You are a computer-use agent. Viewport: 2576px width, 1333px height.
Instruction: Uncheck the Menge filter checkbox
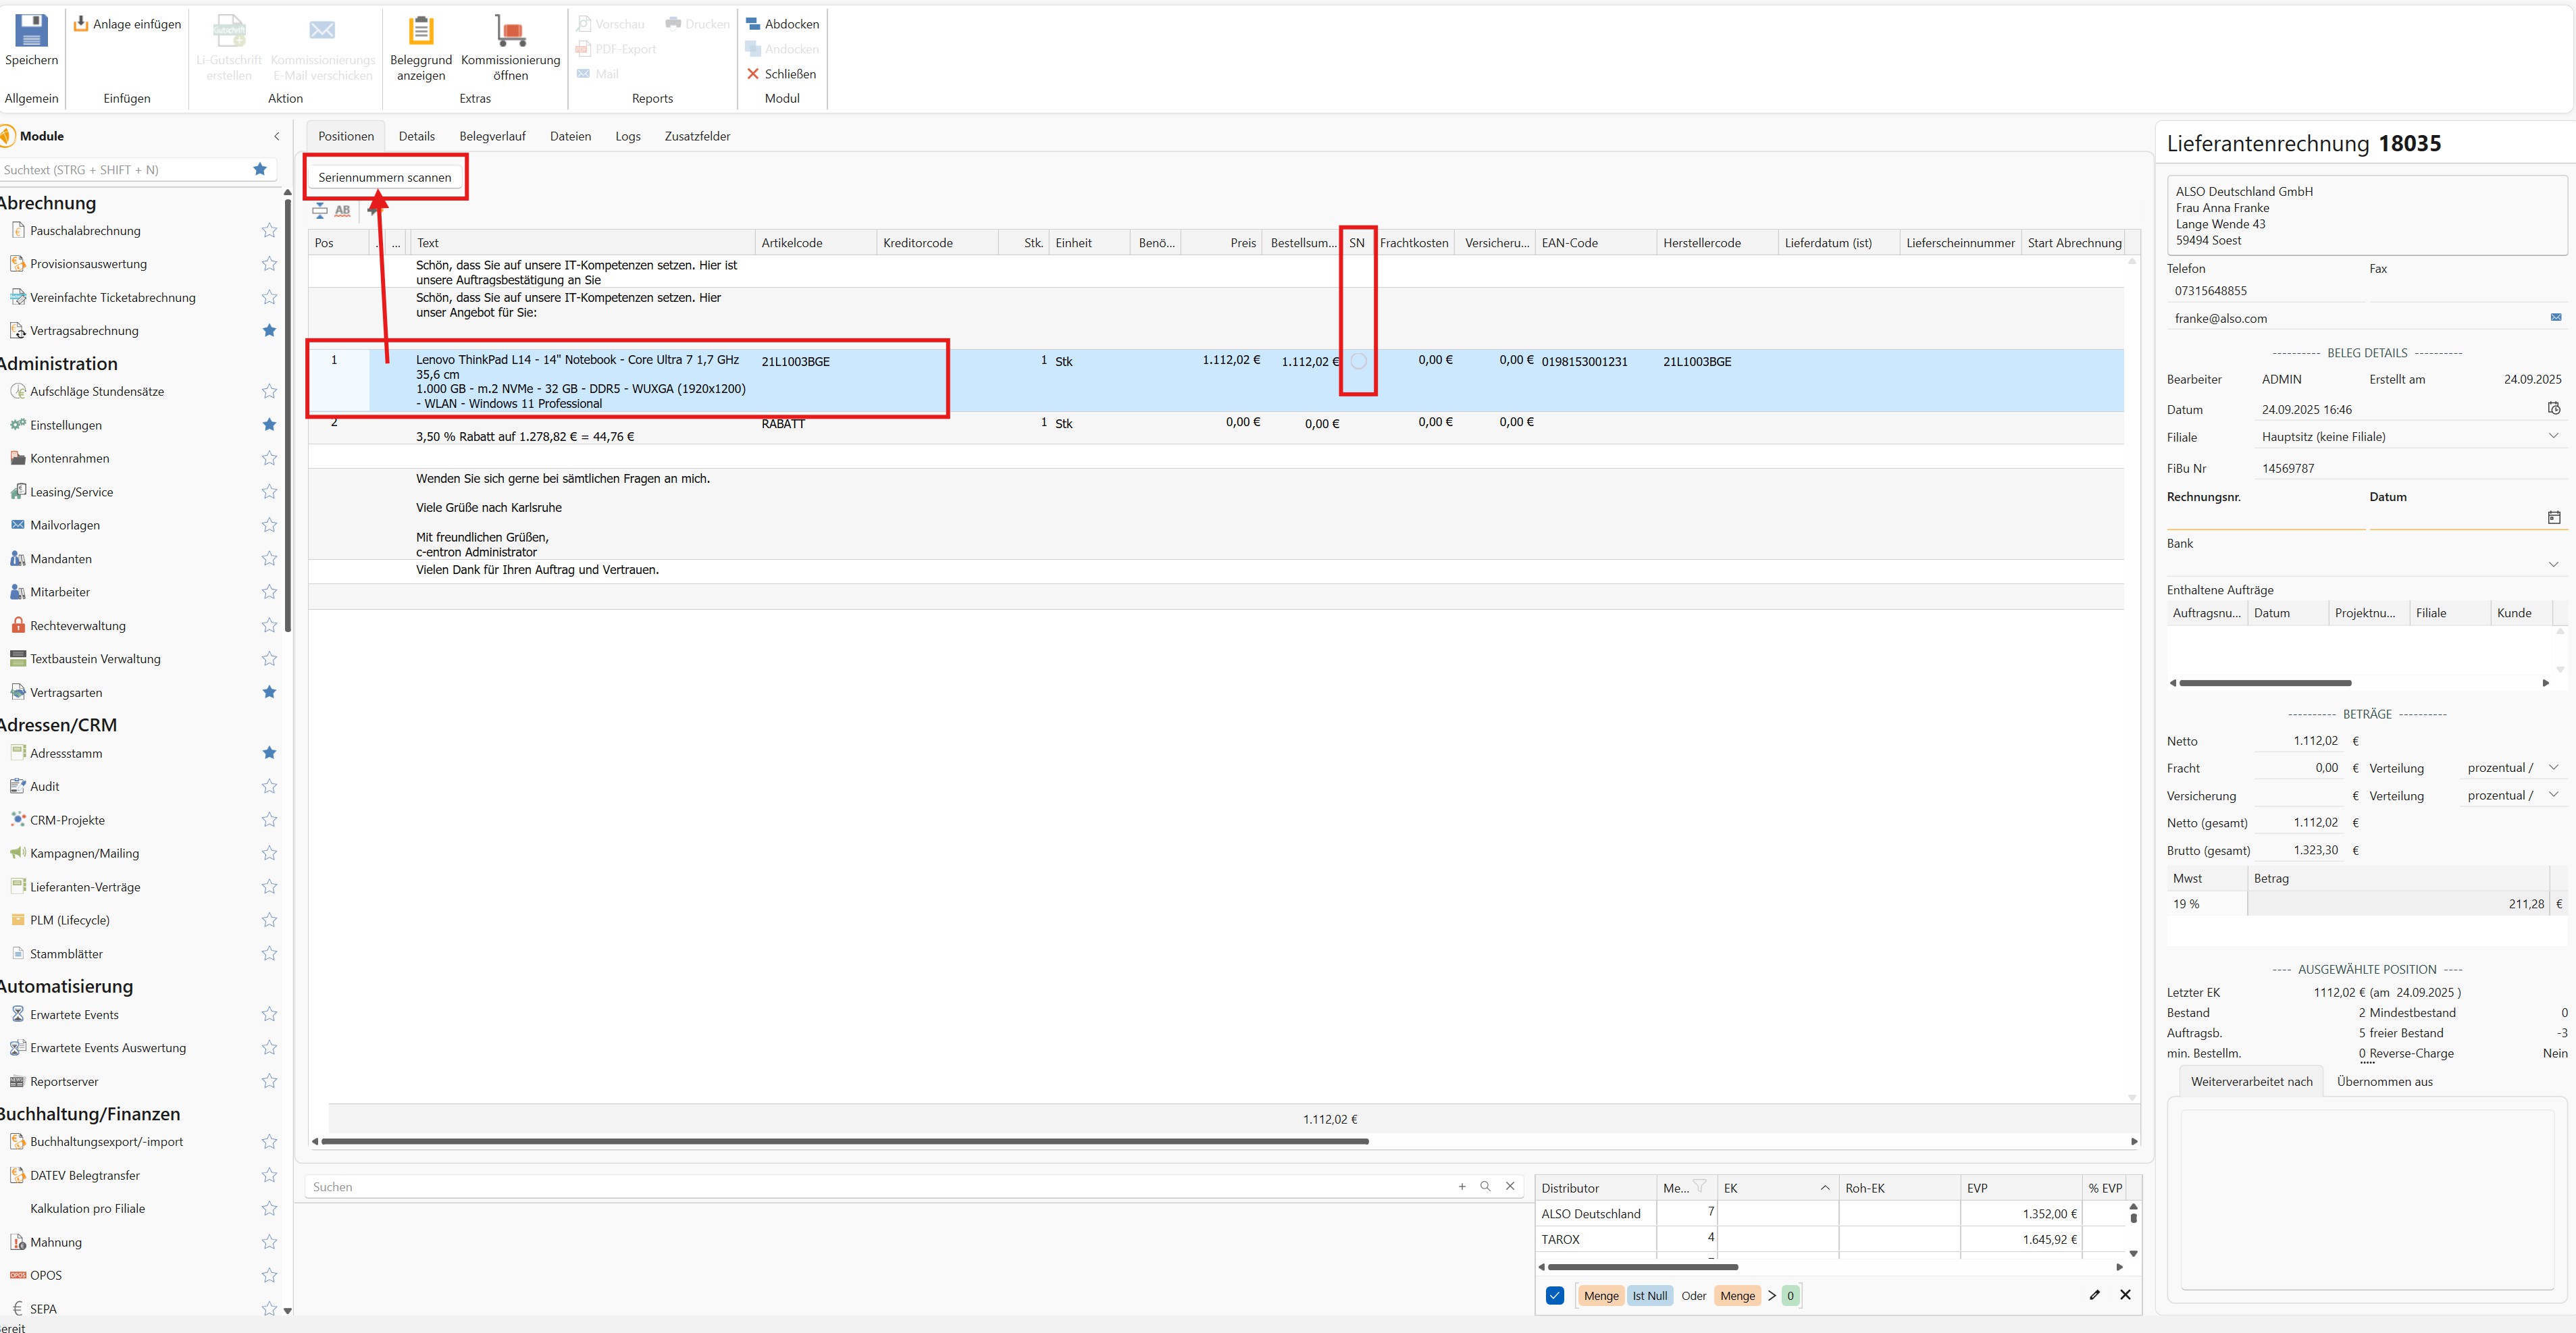[1554, 1295]
